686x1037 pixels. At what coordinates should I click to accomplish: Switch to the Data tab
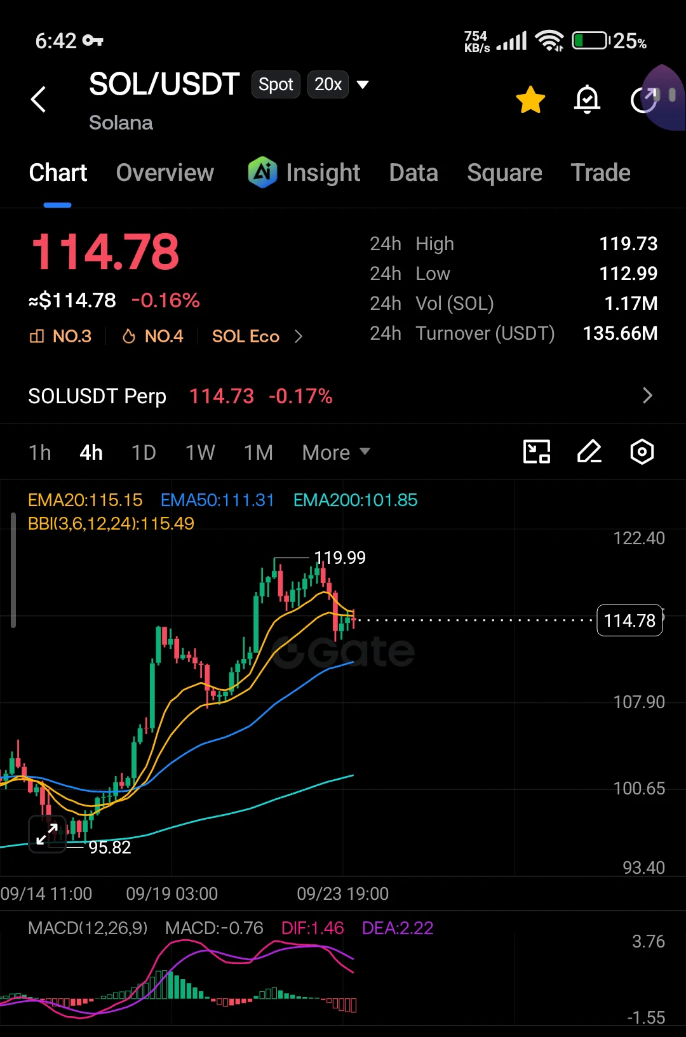click(414, 173)
